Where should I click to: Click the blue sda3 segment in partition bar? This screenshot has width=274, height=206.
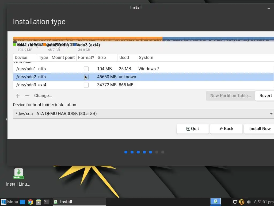(218, 39)
